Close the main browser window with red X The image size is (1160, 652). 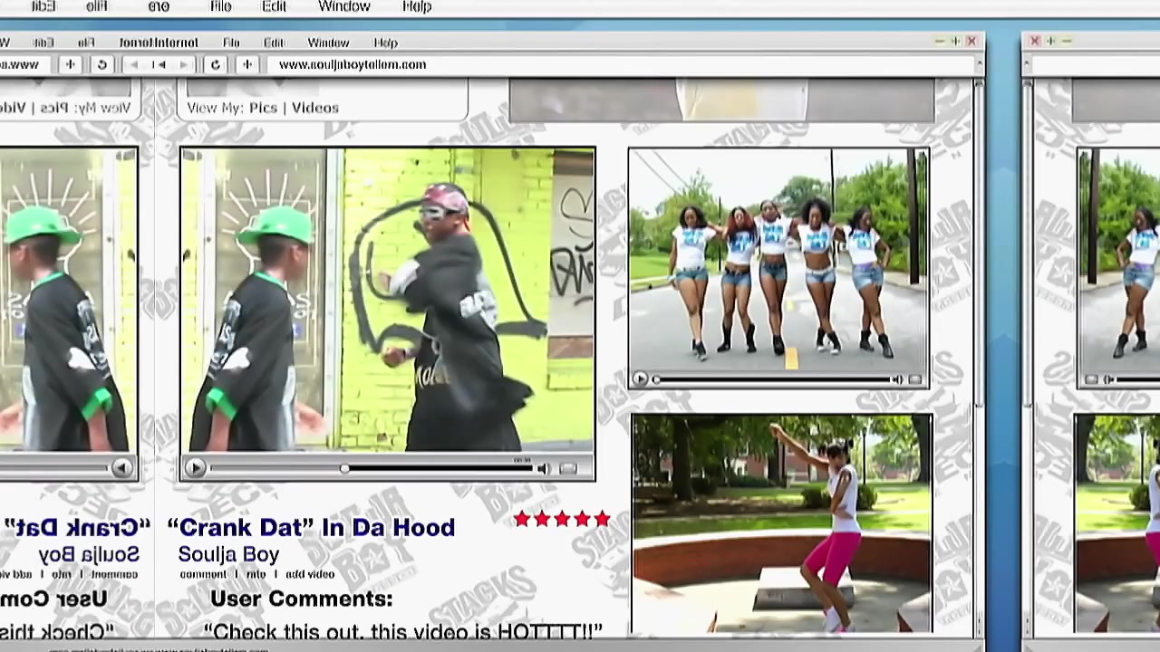click(x=971, y=42)
